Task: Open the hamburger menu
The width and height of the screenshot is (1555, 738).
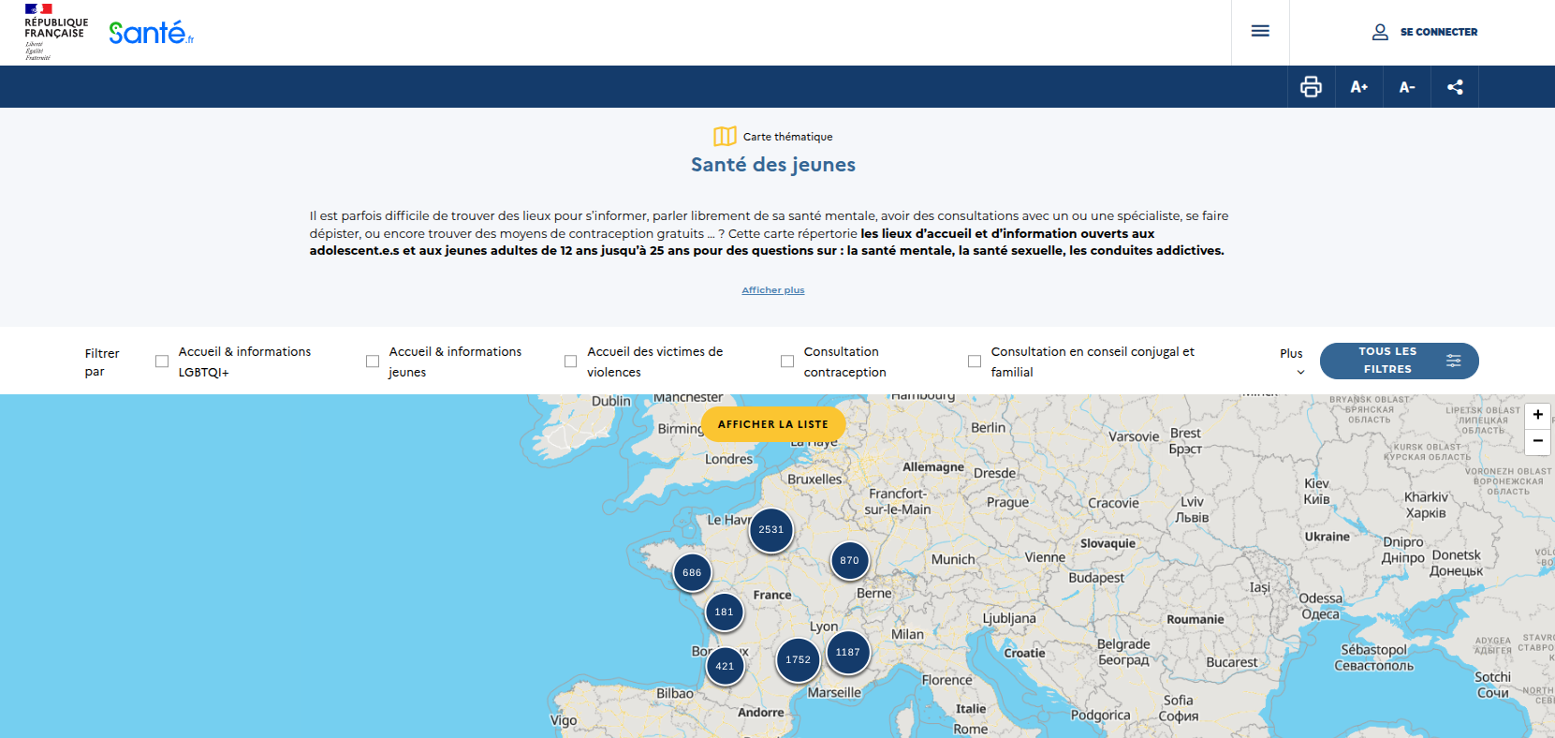Action: (x=1260, y=32)
